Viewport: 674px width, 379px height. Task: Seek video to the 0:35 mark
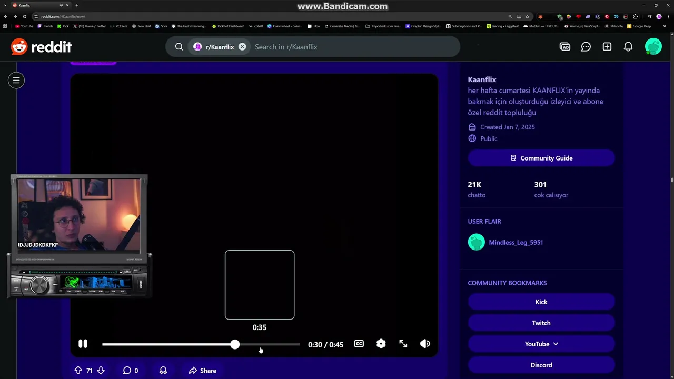[x=260, y=344]
